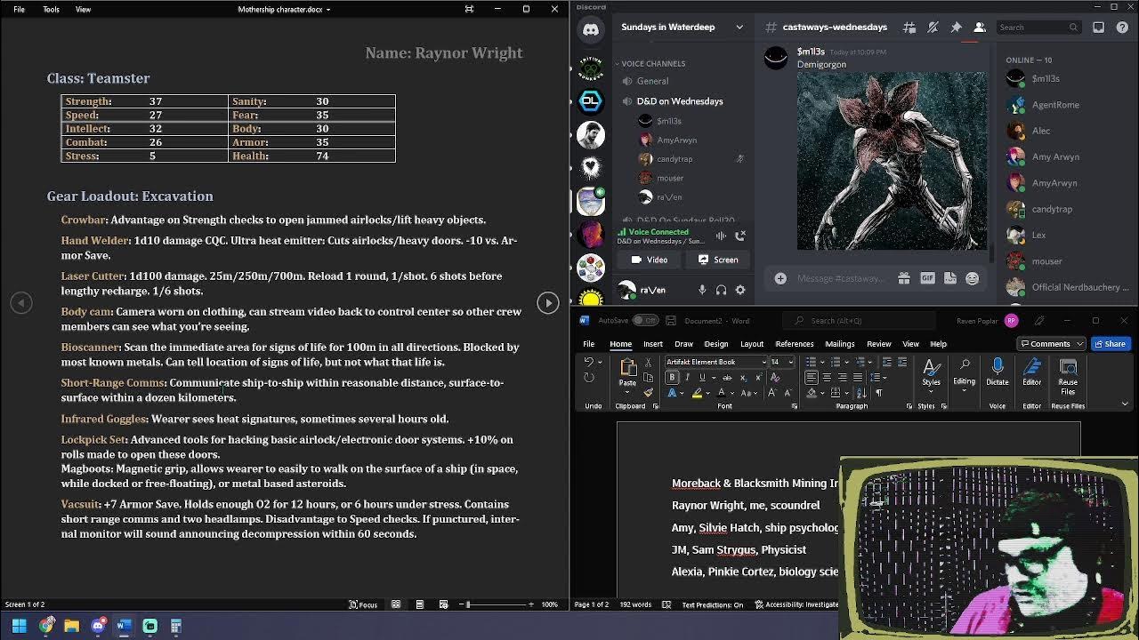Image resolution: width=1139 pixels, height=640 pixels.
Task: Open Discord user settings gear
Action: (x=740, y=290)
